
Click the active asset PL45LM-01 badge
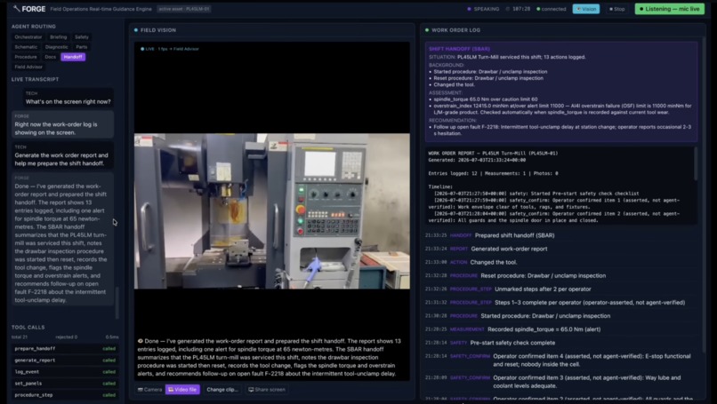184,9
